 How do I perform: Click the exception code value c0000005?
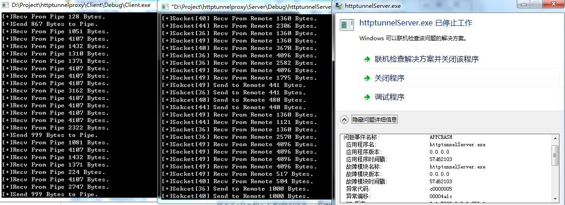click(441, 189)
